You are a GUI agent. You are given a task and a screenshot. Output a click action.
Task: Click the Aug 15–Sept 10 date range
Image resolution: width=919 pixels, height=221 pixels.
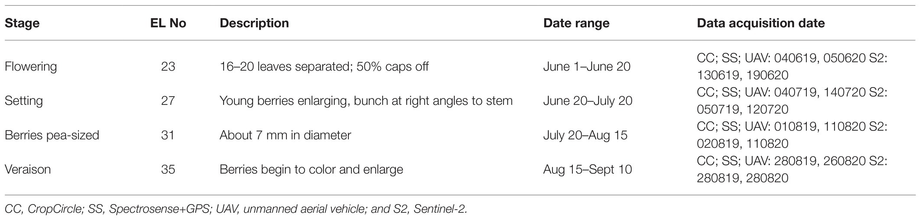click(588, 169)
